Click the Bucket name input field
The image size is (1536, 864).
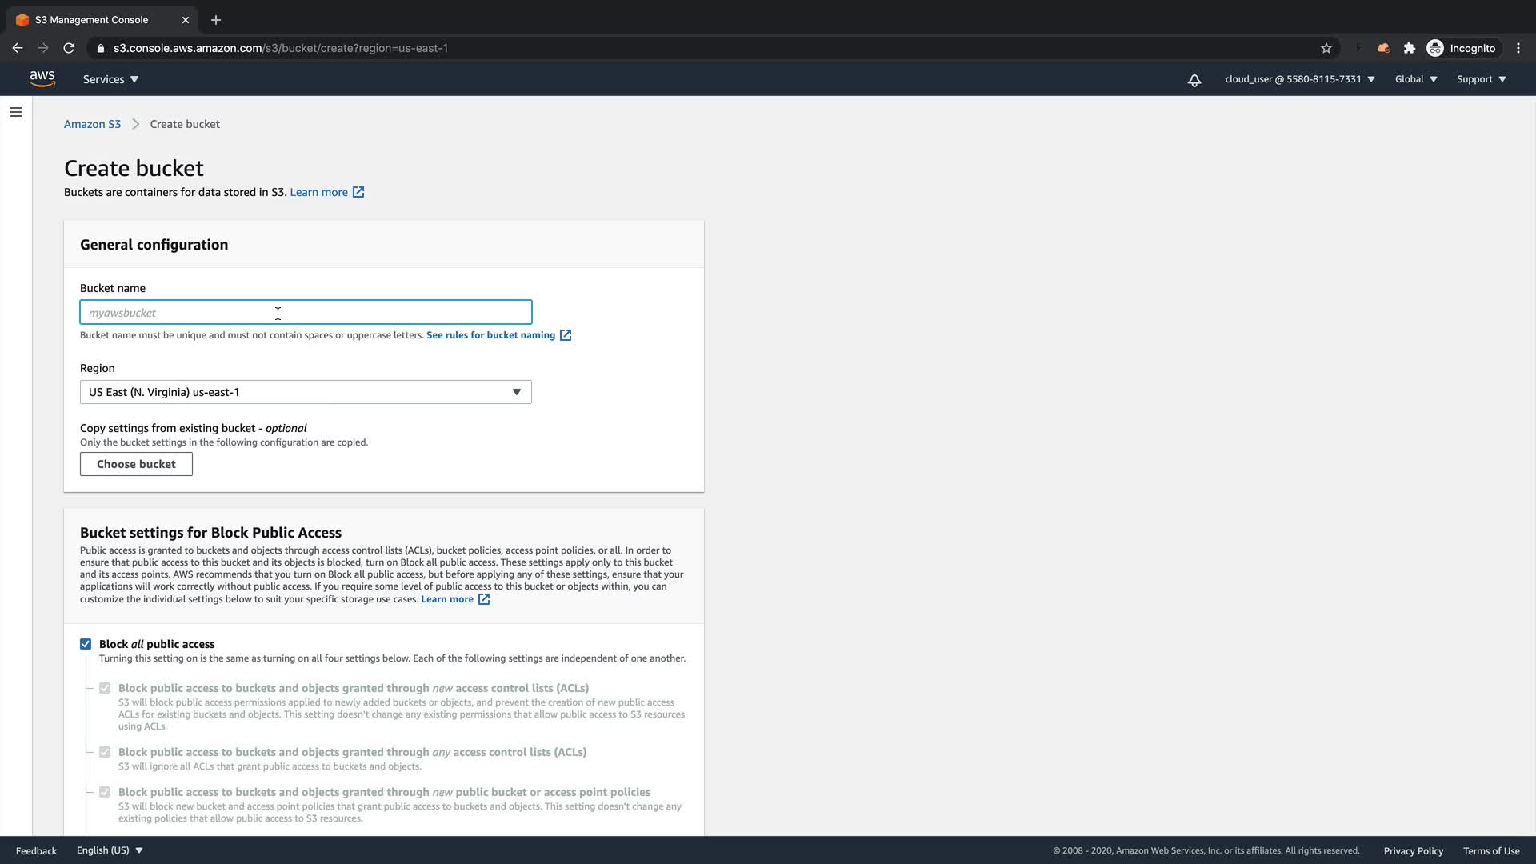306,312
